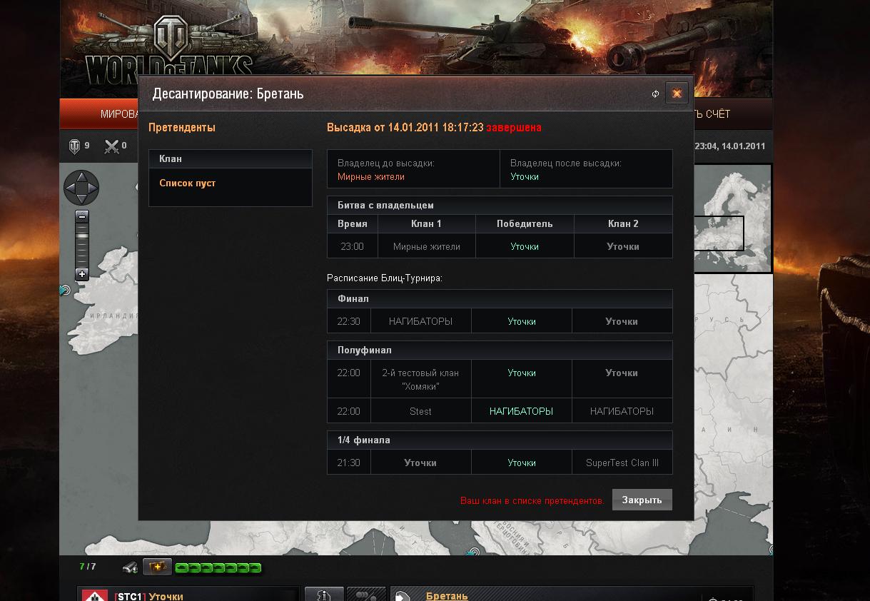Click the Победитель column header
The height and width of the screenshot is (601, 870).
point(525,223)
